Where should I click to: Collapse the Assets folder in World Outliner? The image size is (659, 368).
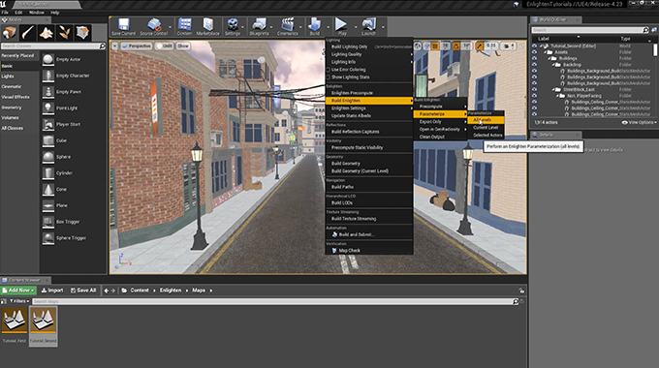(x=545, y=52)
